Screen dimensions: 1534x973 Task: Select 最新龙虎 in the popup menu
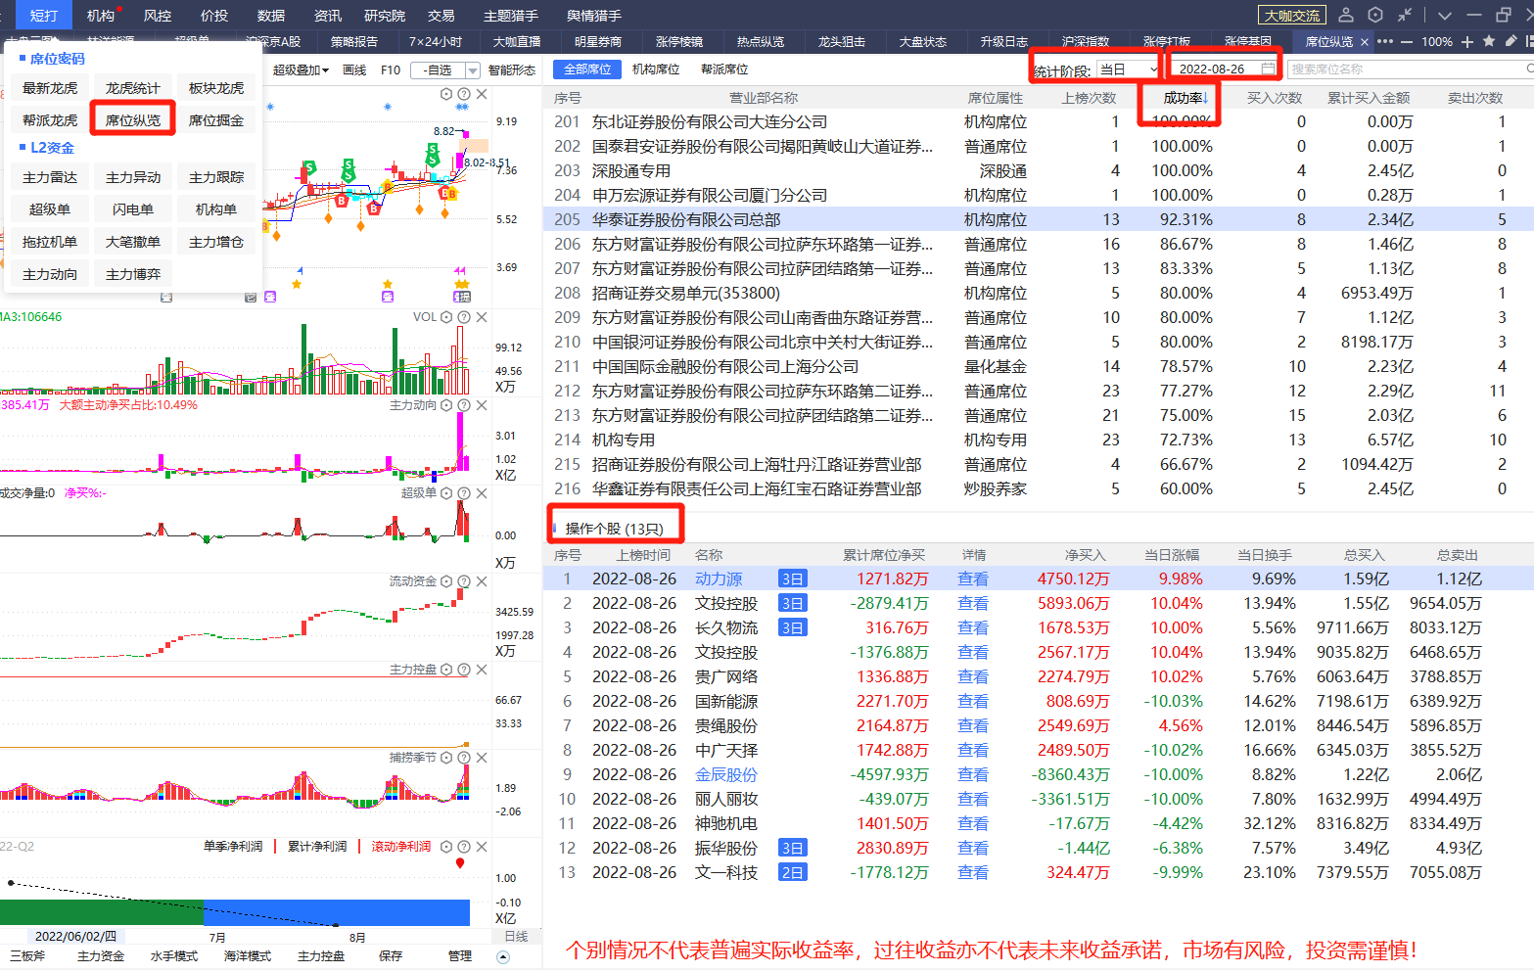[x=50, y=88]
